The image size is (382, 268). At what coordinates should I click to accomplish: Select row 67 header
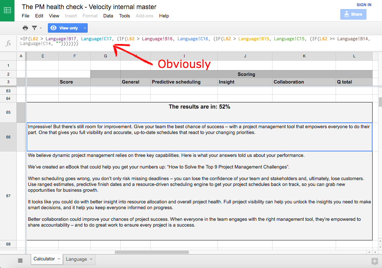(8, 196)
